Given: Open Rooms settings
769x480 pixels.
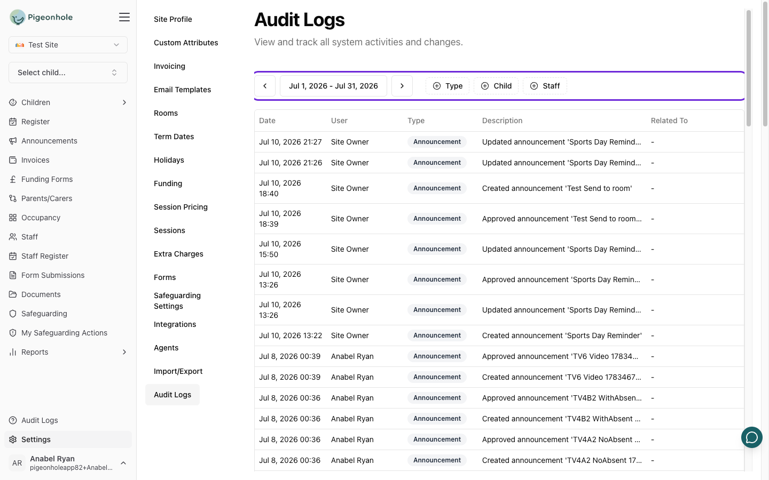Looking at the screenshot, I should pyautogui.click(x=166, y=113).
